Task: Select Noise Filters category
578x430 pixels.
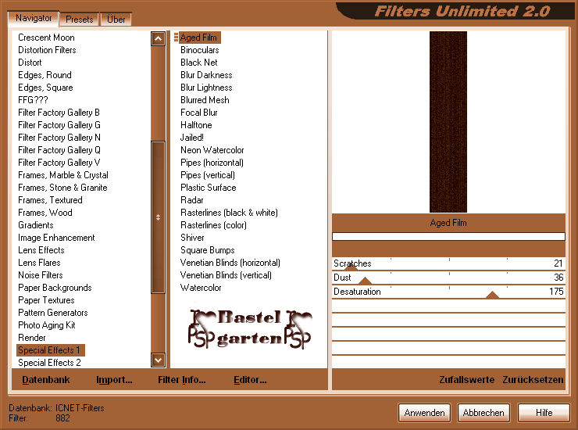Action: pos(41,275)
